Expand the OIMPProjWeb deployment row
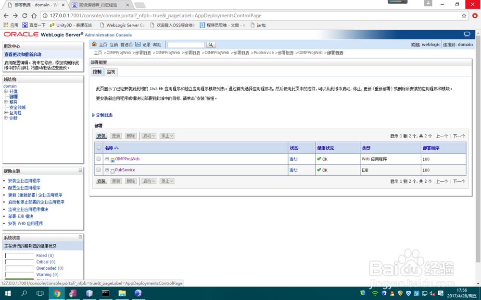 [107, 158]
